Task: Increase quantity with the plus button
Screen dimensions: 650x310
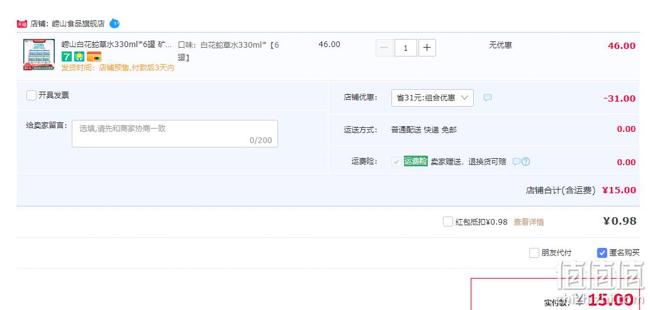Action: pos(427,48)
